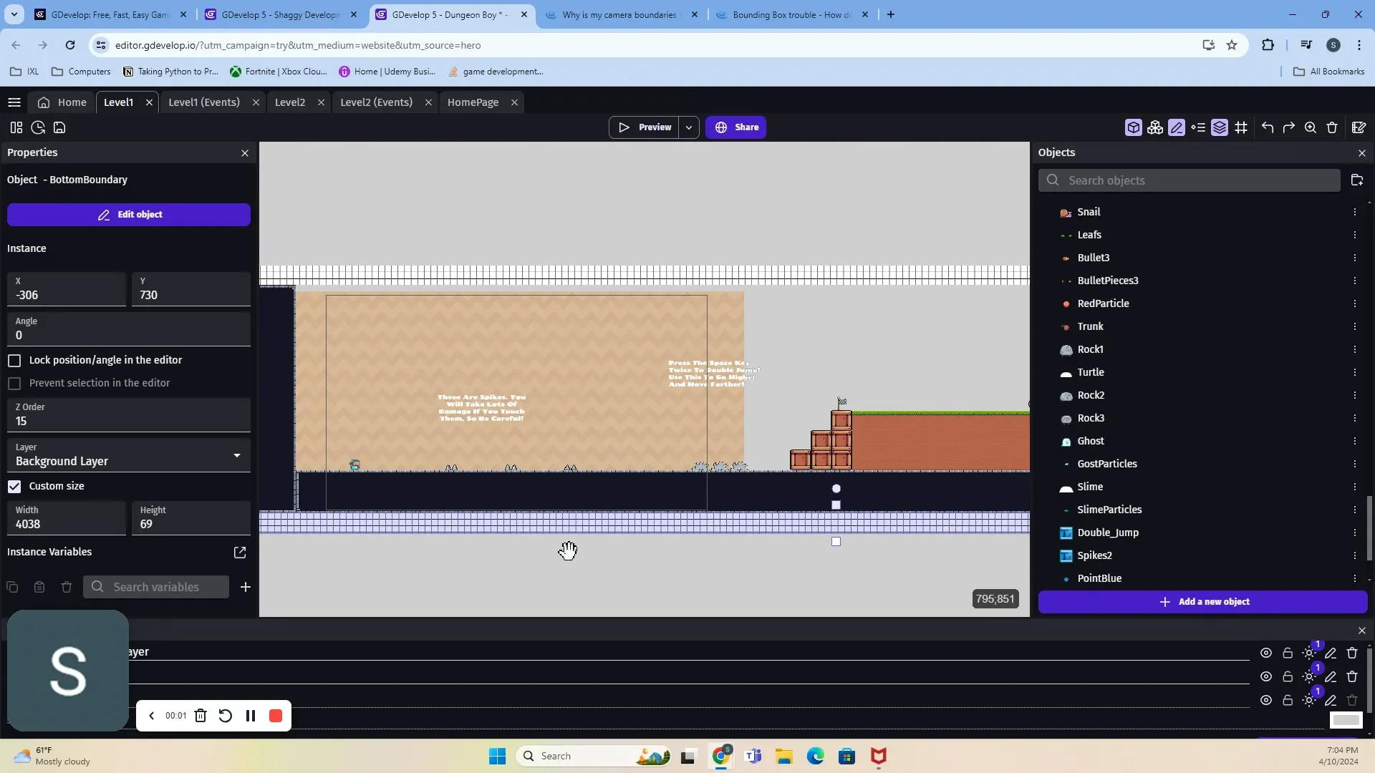This screenshot has width=1375, height=773.
Task: Click the add instance variable plus icon
Action: point(245,587)
